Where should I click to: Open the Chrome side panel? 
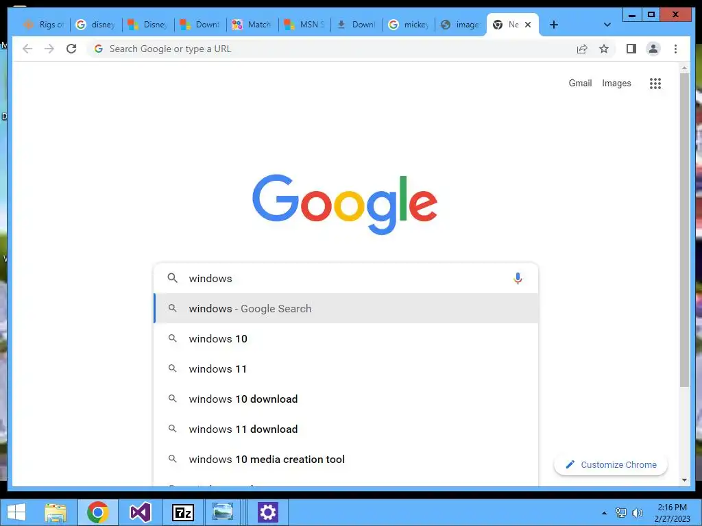tap(631, 49)
